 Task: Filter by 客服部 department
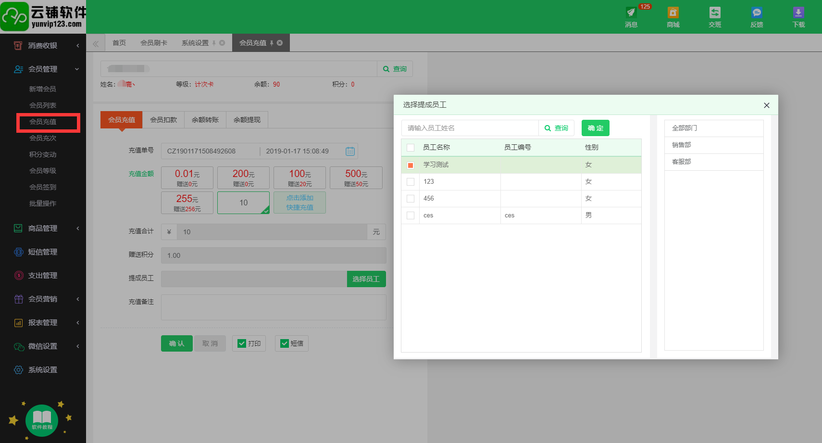(714, 162)
